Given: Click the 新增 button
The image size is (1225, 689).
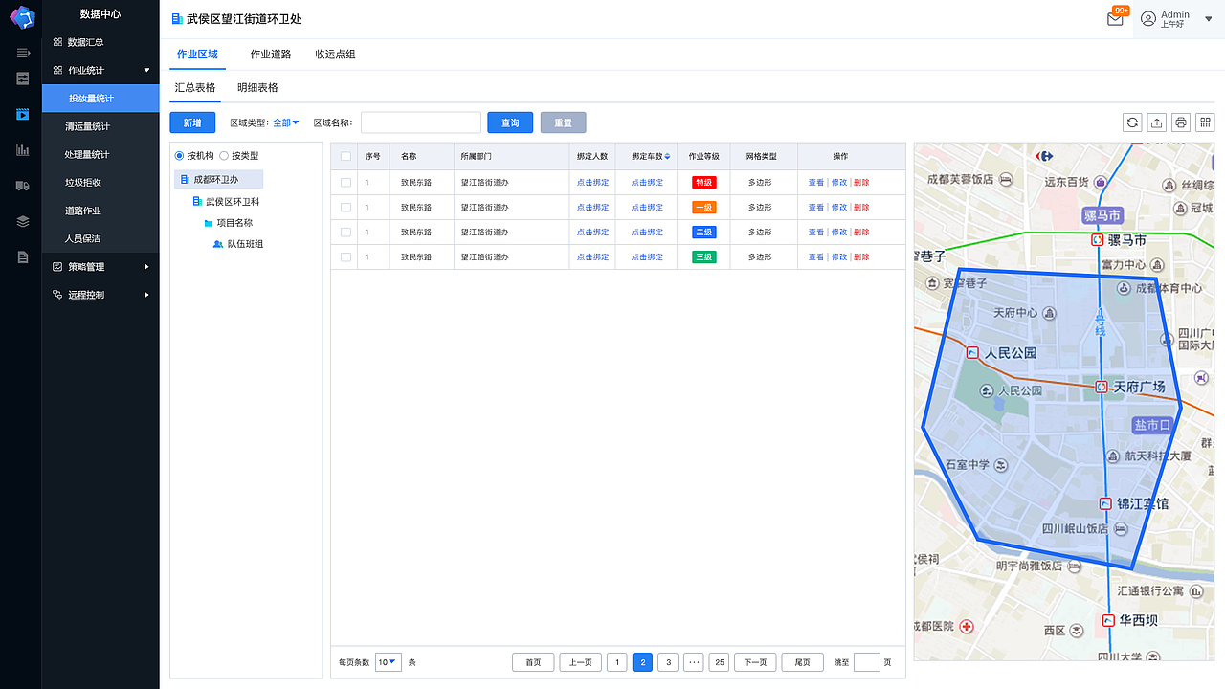Looking at the screenshot, I should (192, 122).
